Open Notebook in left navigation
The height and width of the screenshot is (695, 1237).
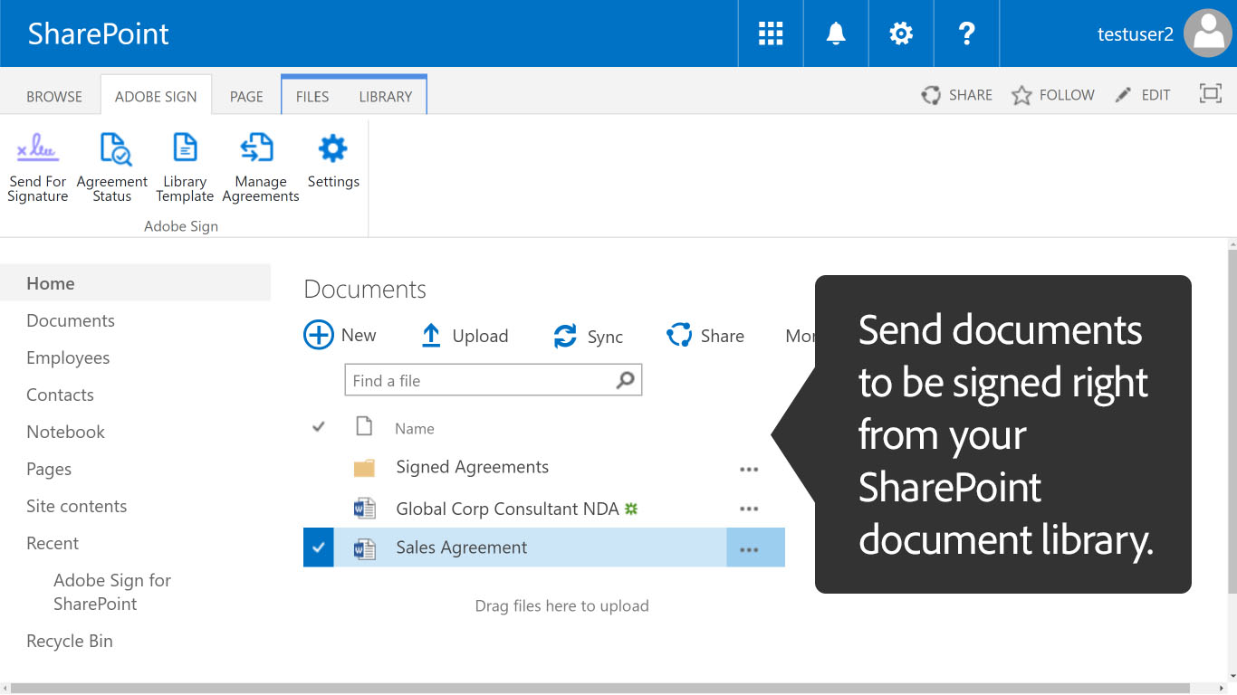coord(65,432)
